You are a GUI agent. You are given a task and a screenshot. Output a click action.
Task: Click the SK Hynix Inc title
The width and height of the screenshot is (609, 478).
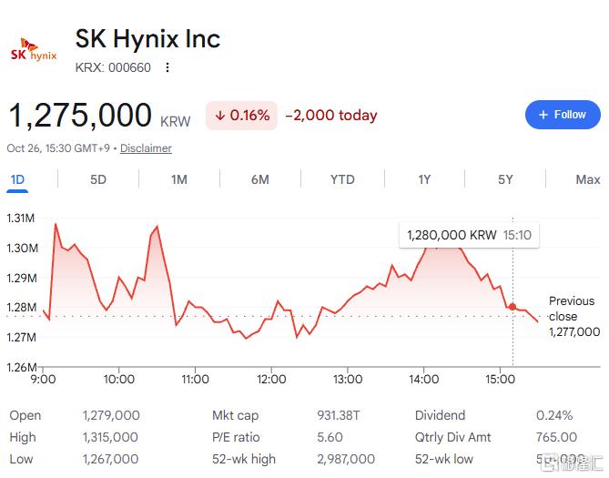pos(147,39)
